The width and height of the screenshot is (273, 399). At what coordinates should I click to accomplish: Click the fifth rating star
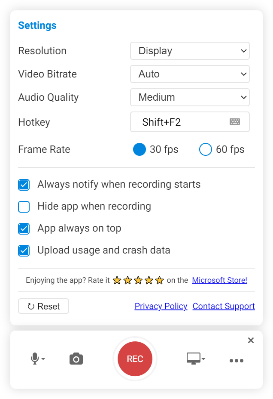tap(159, 280)
